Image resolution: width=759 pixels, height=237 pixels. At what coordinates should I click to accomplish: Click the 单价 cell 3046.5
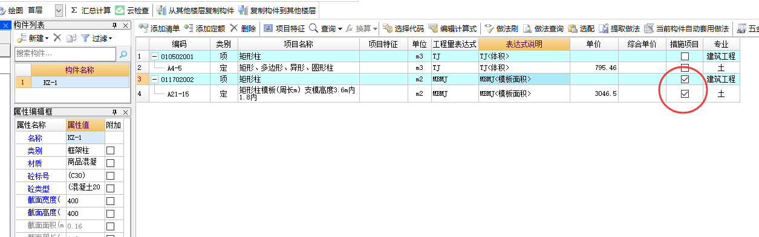pyautogui.click(x=594, y=93)
